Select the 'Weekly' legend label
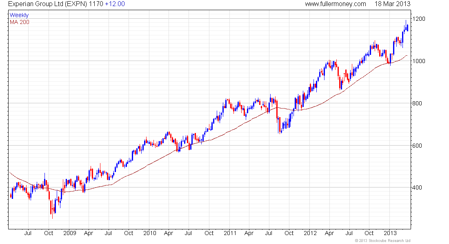Viewport: 449px width, 244px height. tap(19, 15)
